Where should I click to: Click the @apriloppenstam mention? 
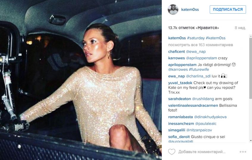tap(201, 58)
